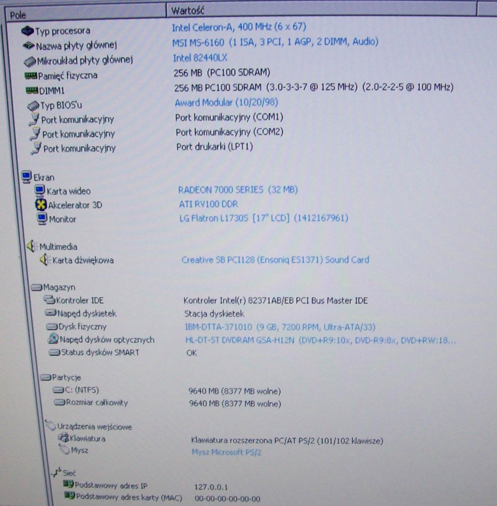Select the 00-00-00-00-00-00 MAC value
The image size is (497, 506).
coord(227,499)
